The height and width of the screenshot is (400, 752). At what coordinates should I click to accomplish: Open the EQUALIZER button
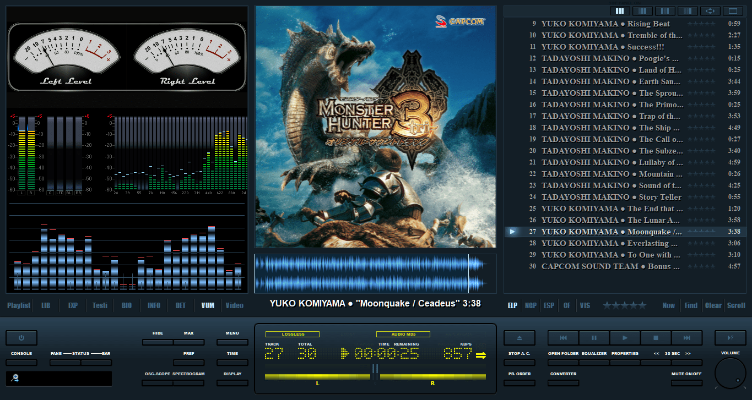click(594, 363)
